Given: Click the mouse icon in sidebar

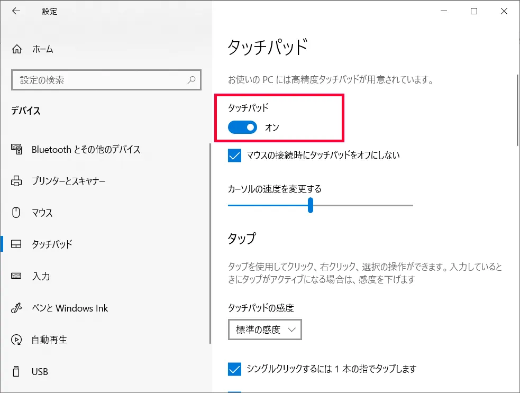Looking at the screenshot, I should (x=16, y=212).
